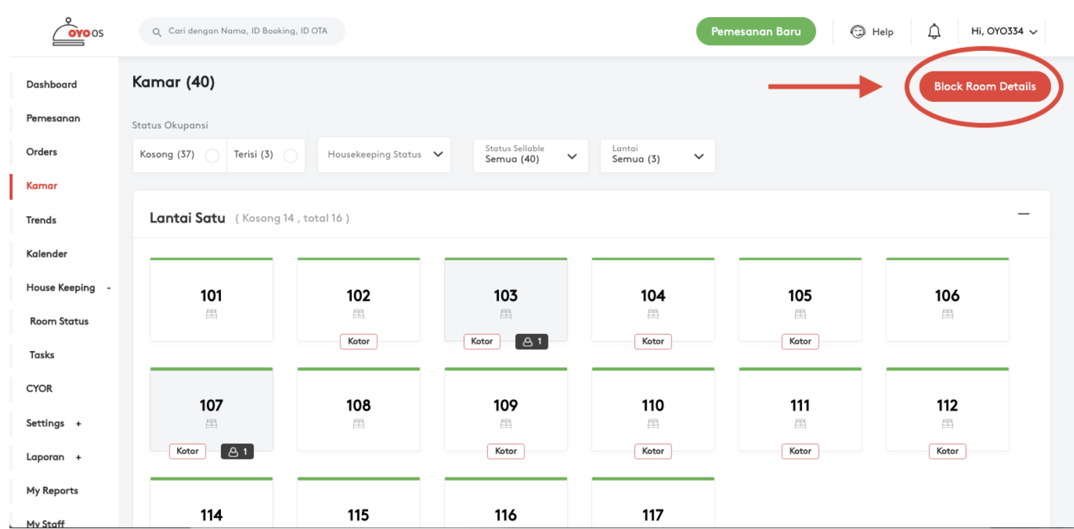1074x529 pixels.
Task: Open room card 115
Action: point(359,502)
